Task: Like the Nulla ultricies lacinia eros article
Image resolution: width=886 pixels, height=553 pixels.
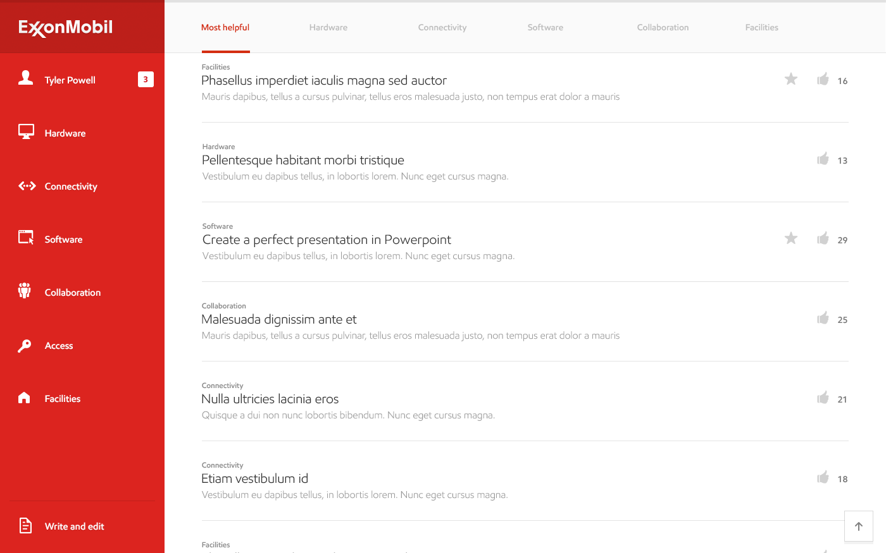Action: (823, 398)
